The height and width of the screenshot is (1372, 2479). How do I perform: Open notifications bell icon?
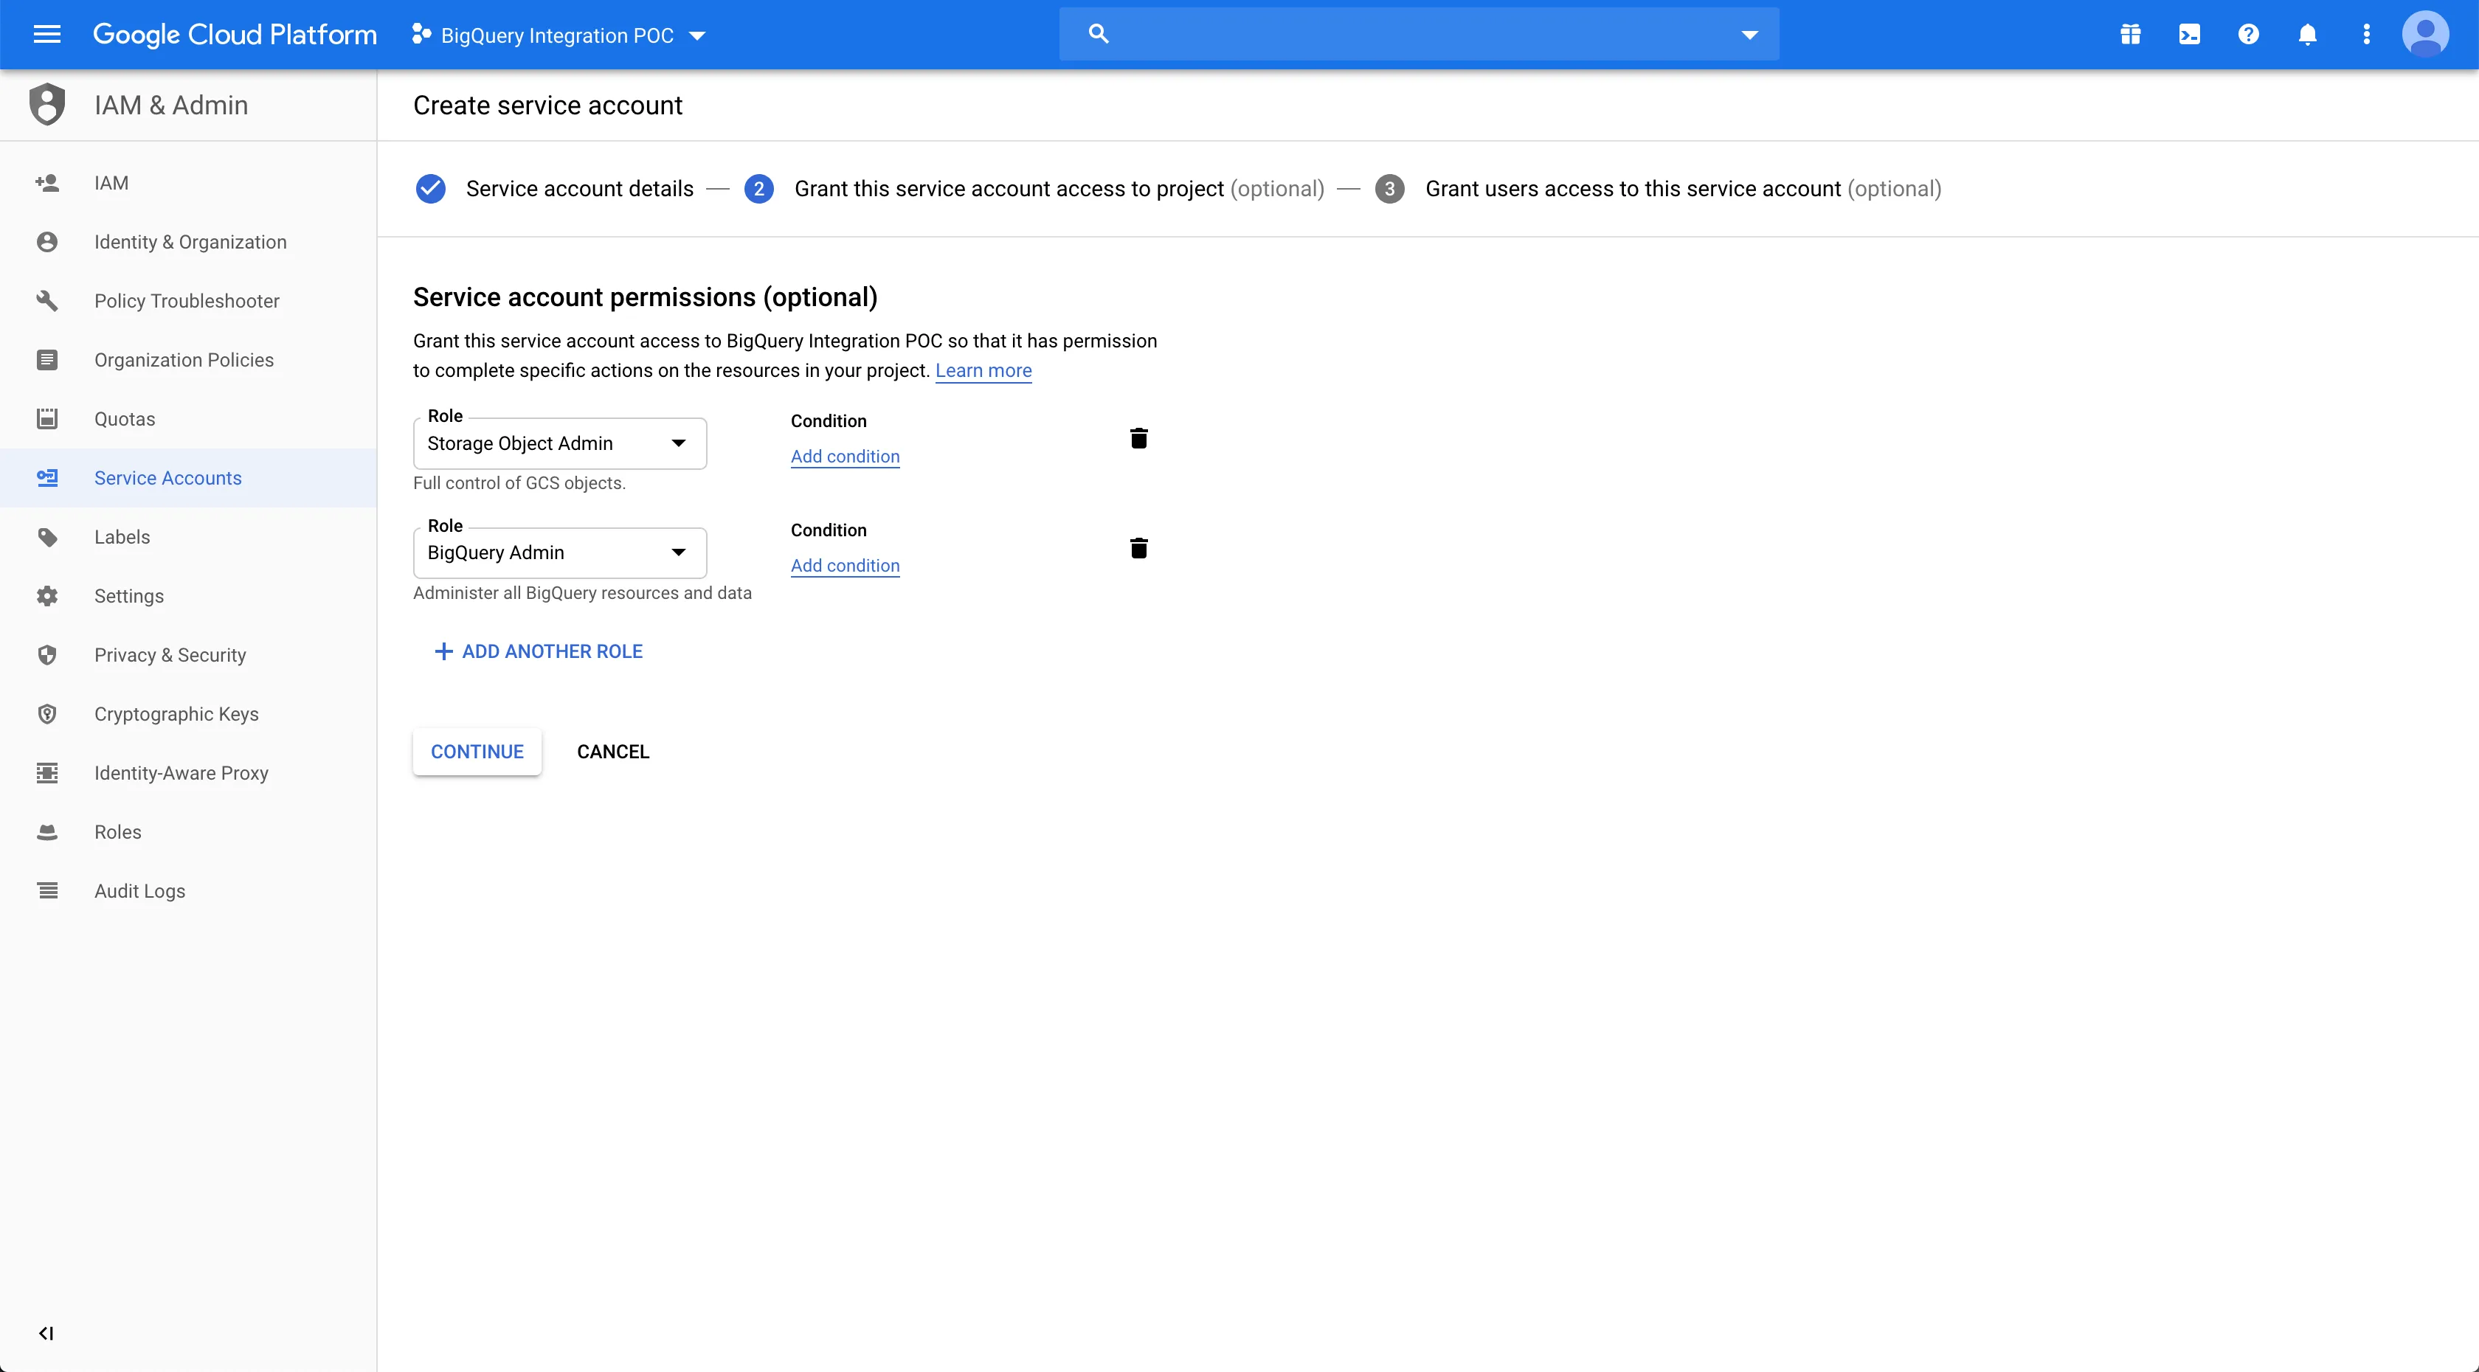[2308, 35]
